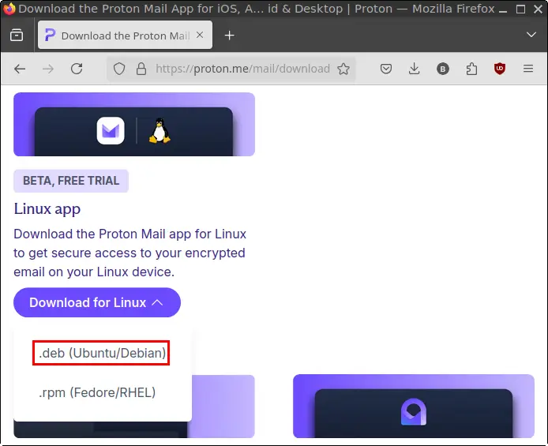Close the Download the Proton Mail tab
The height and width of the screenshot is (446, 548).
pos(200,35)
